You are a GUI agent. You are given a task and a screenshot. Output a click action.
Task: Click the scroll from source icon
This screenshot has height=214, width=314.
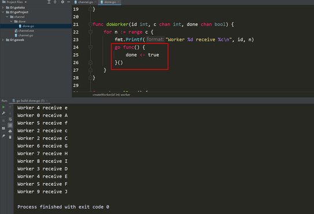coord(49,2)
